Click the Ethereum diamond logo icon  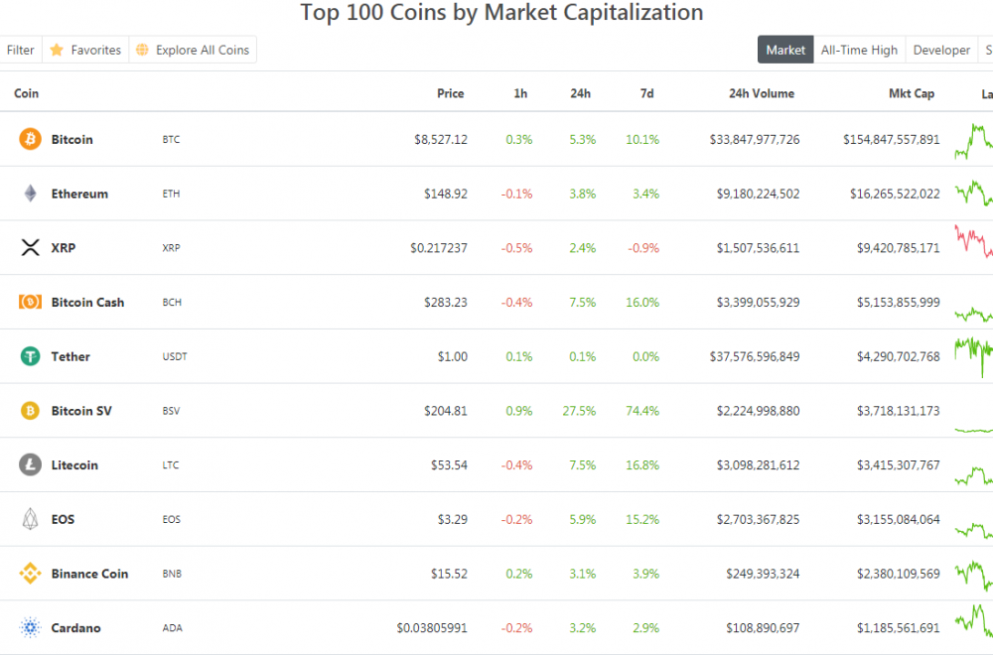[x=30, y=194]
